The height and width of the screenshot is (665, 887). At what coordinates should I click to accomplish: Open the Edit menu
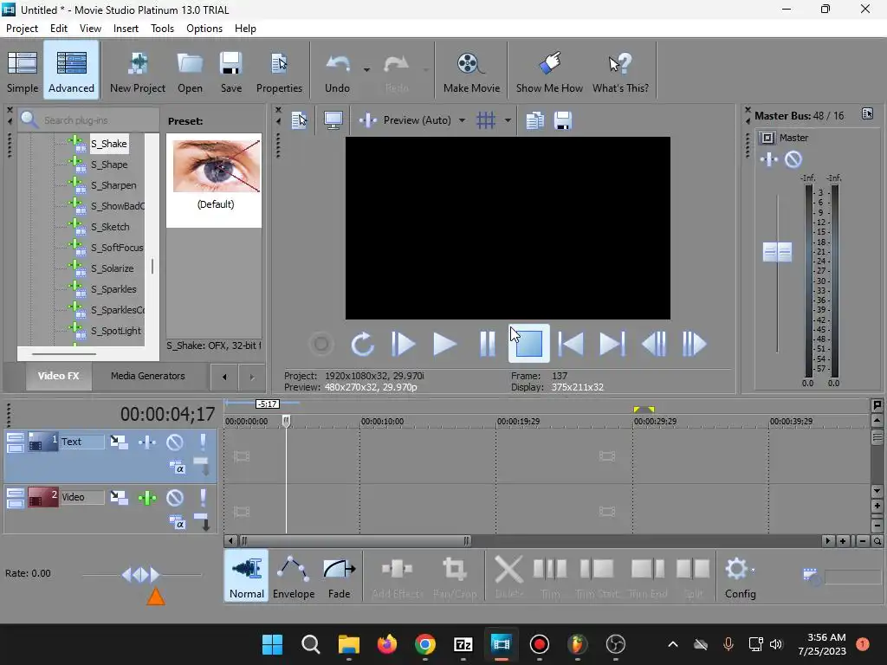(x=59, y=29)
